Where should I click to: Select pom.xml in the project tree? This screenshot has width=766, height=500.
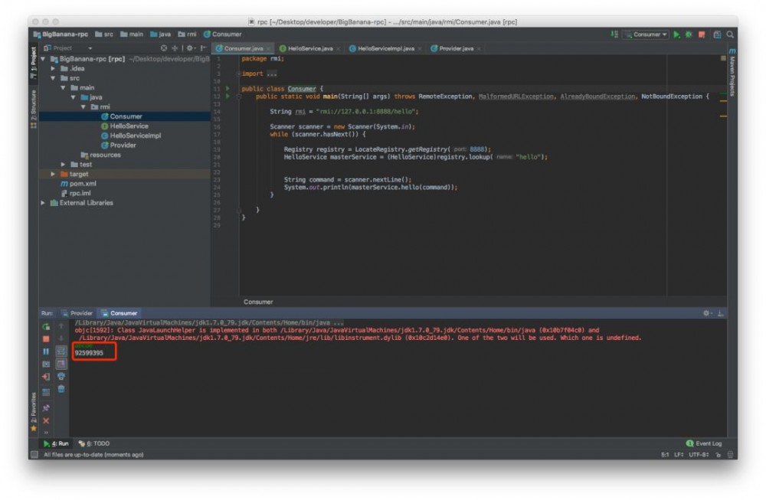tap(83, 184)
